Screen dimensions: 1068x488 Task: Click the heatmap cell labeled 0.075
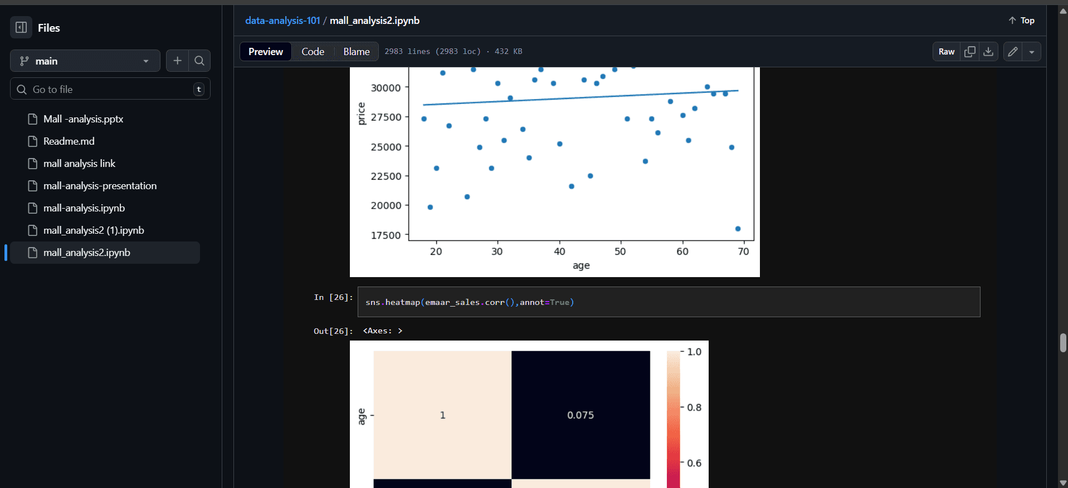pos(581,415)
